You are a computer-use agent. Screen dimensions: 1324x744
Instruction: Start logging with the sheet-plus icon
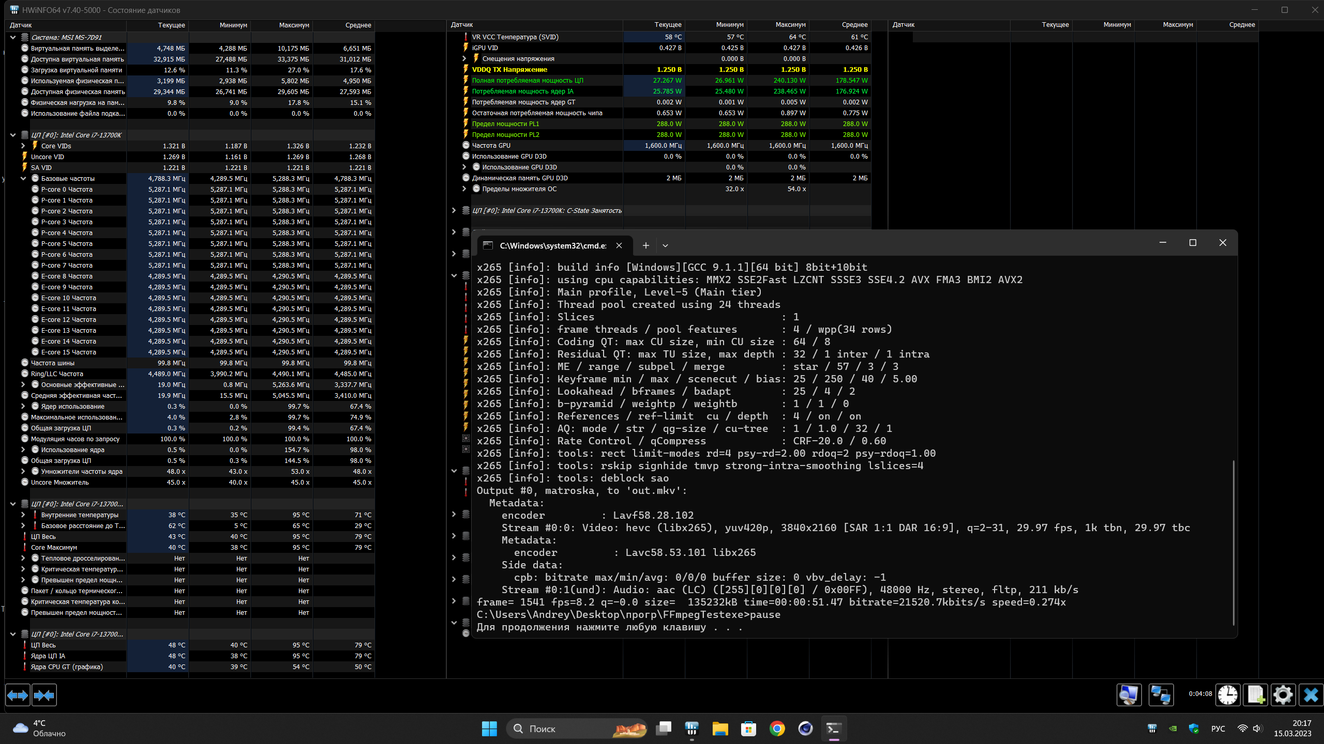pyautogui.click(x=1256, y=695)
